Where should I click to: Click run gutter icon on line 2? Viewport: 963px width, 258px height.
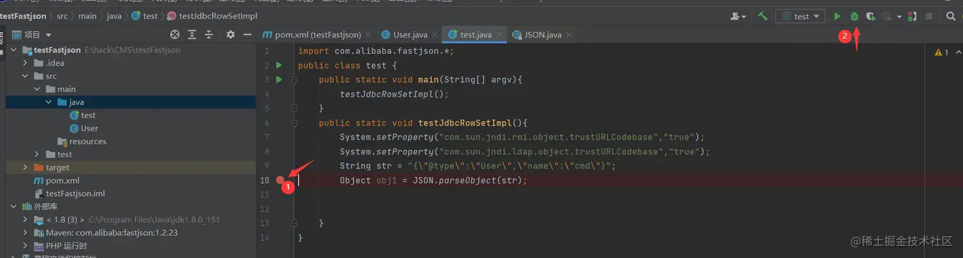pyautogui.click(x=279, y=65)
